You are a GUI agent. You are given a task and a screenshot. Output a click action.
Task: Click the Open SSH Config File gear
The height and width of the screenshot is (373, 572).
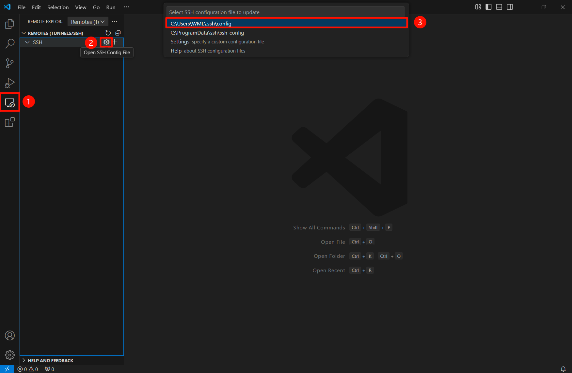click(106, 42)
